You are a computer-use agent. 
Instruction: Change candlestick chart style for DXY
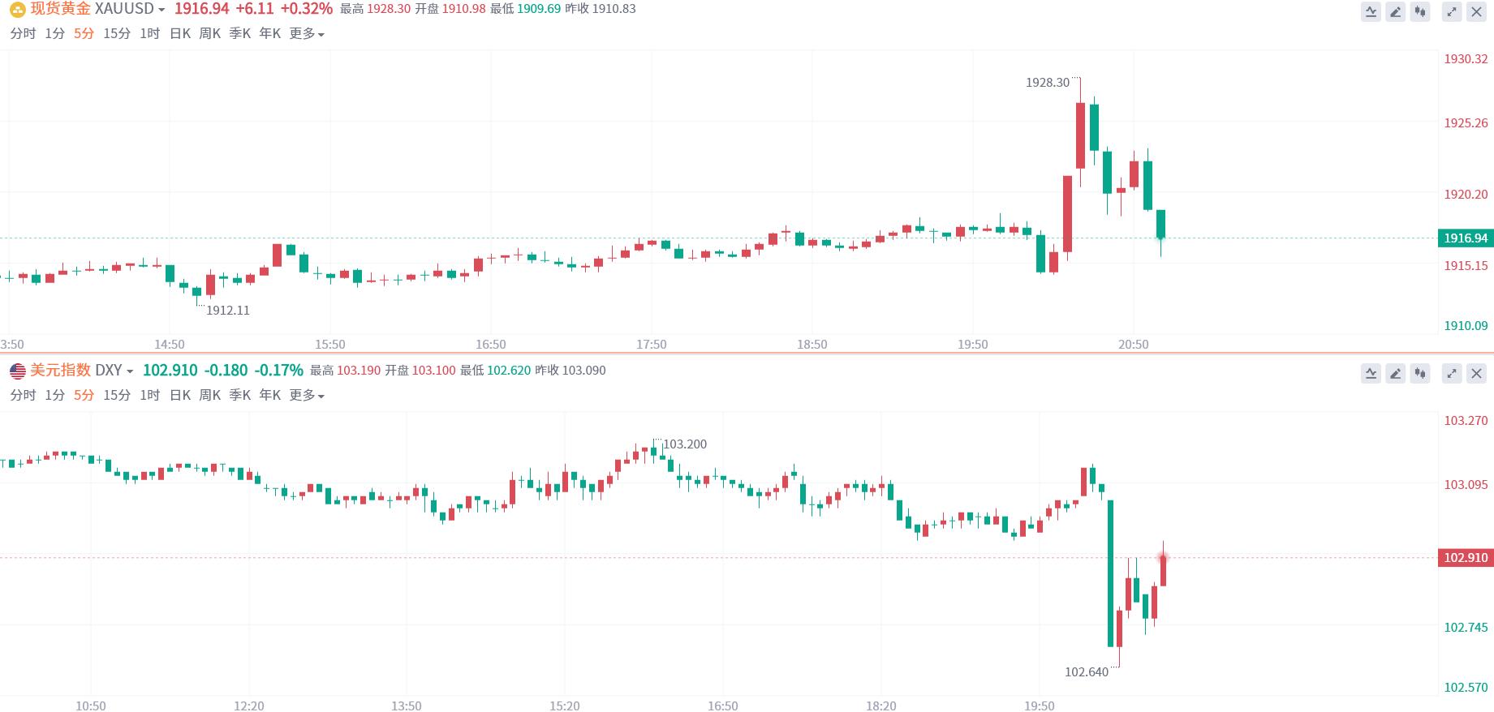pos(1420,373)
